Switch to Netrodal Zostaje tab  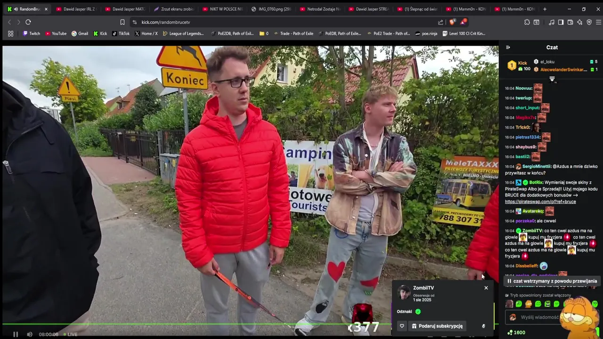coord(320,9)
